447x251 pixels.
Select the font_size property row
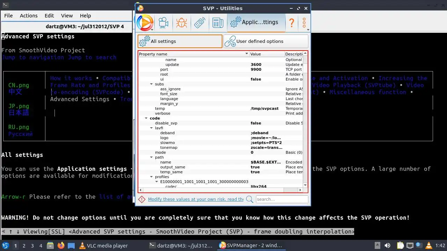(x=220, y=94)
